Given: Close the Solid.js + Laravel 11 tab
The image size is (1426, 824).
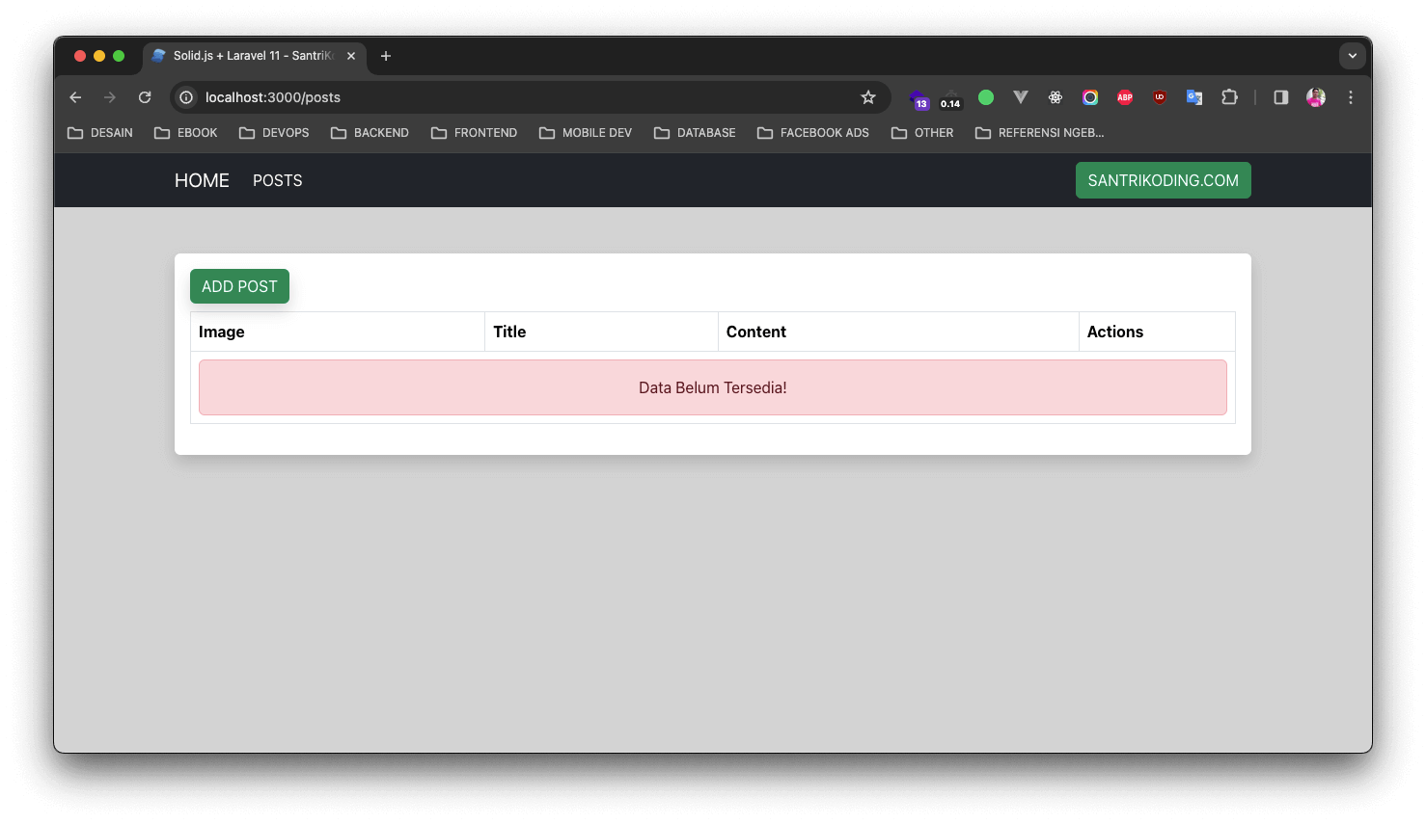Looking at the screenshot, I should 351,56.
